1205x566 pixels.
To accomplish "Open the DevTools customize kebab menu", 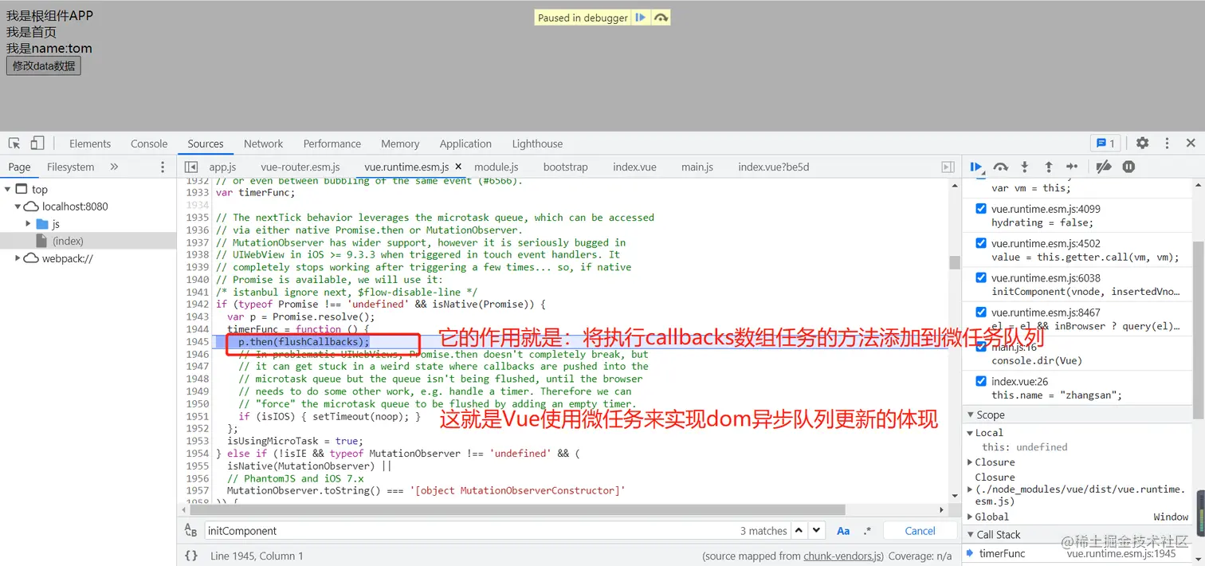I will pos(1167,143).
